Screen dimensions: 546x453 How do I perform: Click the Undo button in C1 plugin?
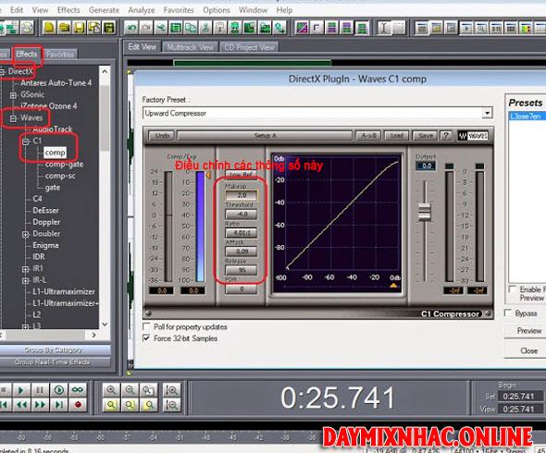pos(162,136)
